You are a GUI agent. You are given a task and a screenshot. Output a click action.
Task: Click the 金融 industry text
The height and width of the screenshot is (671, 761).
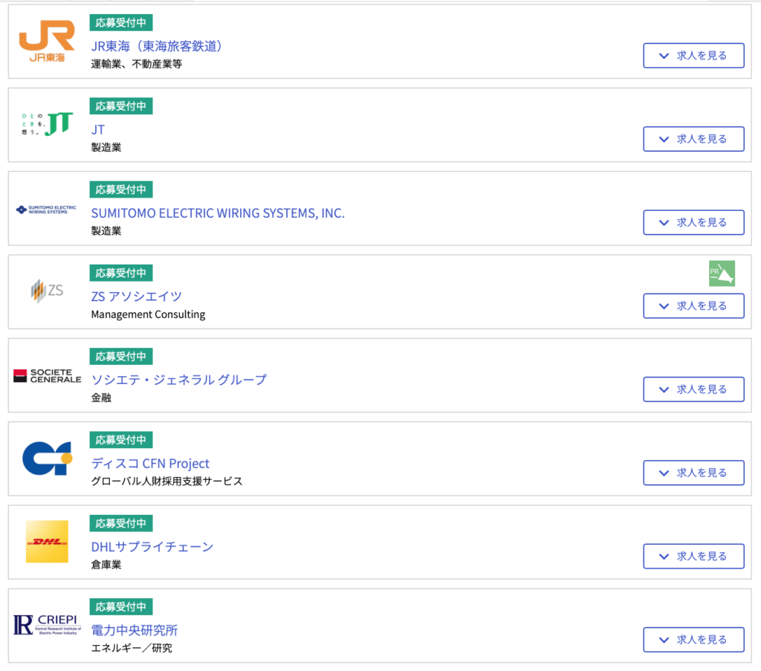point(101,398)
